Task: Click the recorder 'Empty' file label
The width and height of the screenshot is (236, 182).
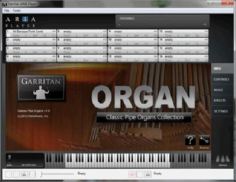Action: [x=158, y=173]
